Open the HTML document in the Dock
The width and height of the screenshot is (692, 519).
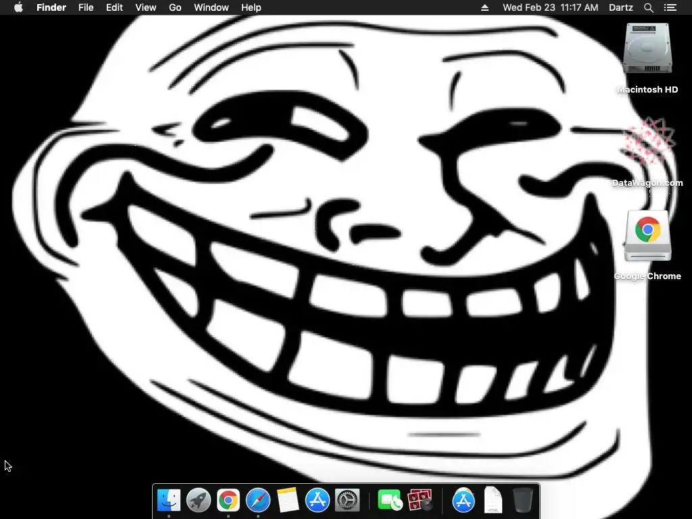(x=493, y=500)
